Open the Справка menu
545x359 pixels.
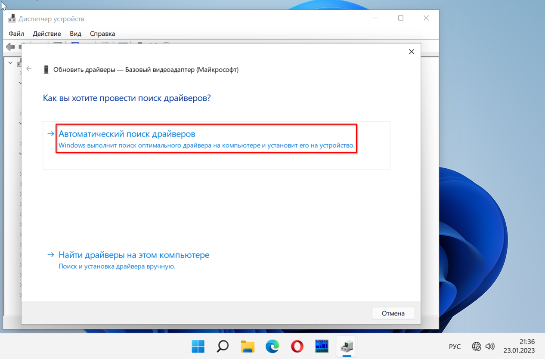click(102, 34)
